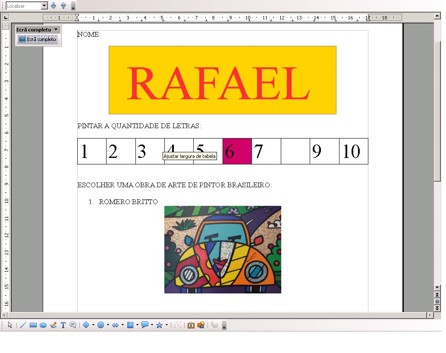Choose the Basic Shapes diamond tool
The image size is (446, 353).
point(86,325)
